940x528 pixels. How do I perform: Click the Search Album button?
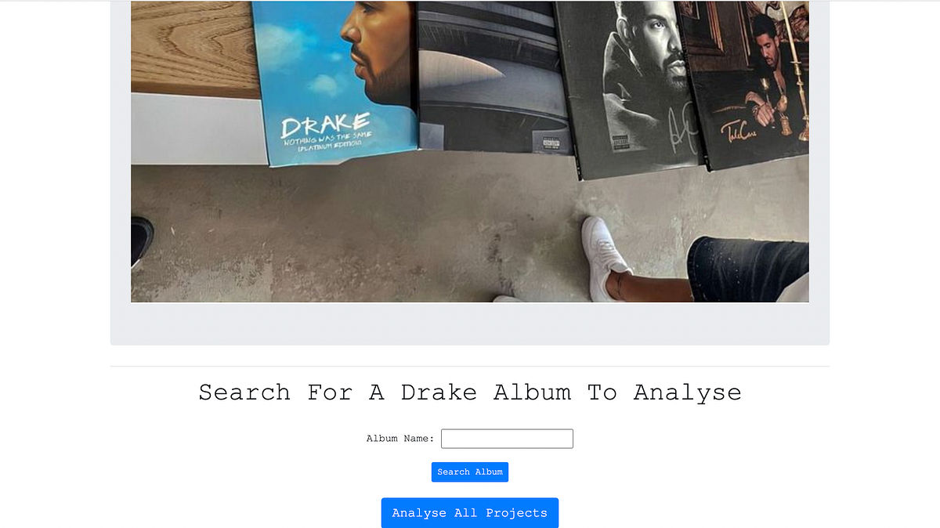pyautogui.click(x=470, y=472)
